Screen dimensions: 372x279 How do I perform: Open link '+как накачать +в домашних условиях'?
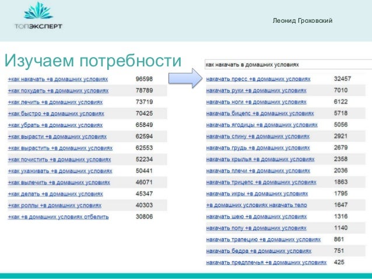tap(58, 79)
